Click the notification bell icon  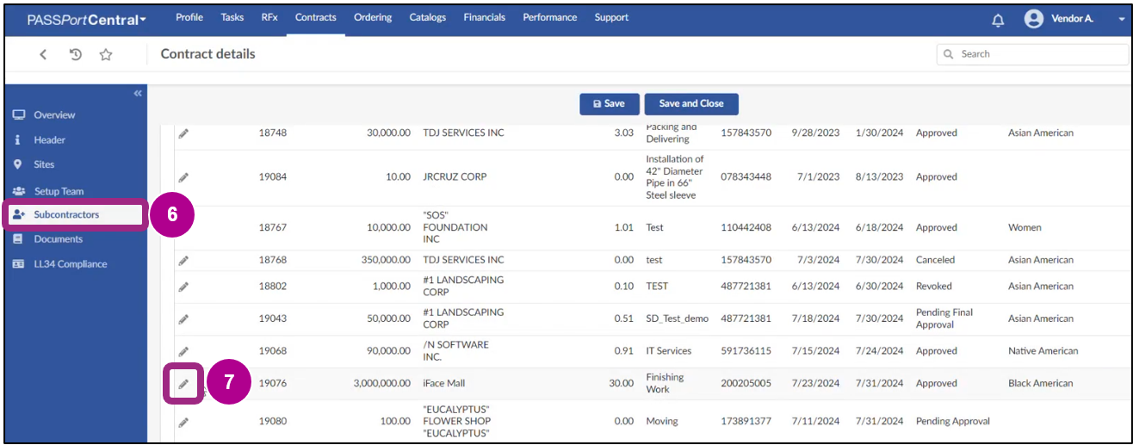coord(998,20)
